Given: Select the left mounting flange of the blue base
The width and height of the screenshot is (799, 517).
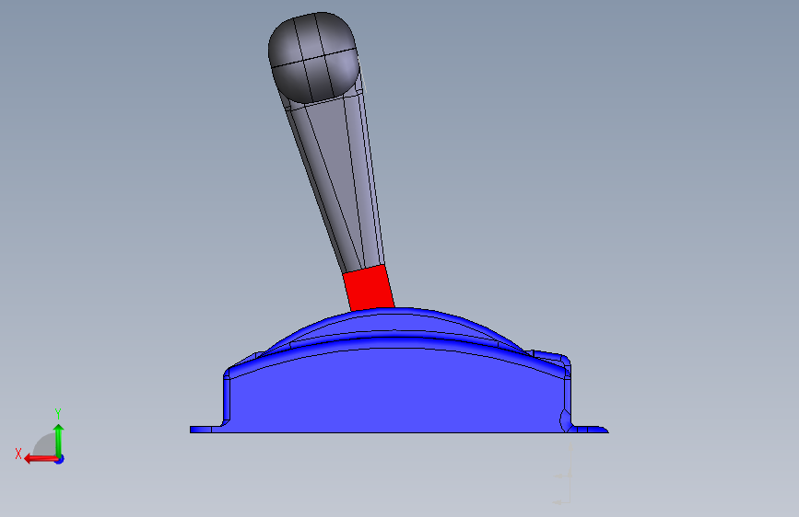Looking at the screenshot, I should pyautogui.click(x=206, y=430).
